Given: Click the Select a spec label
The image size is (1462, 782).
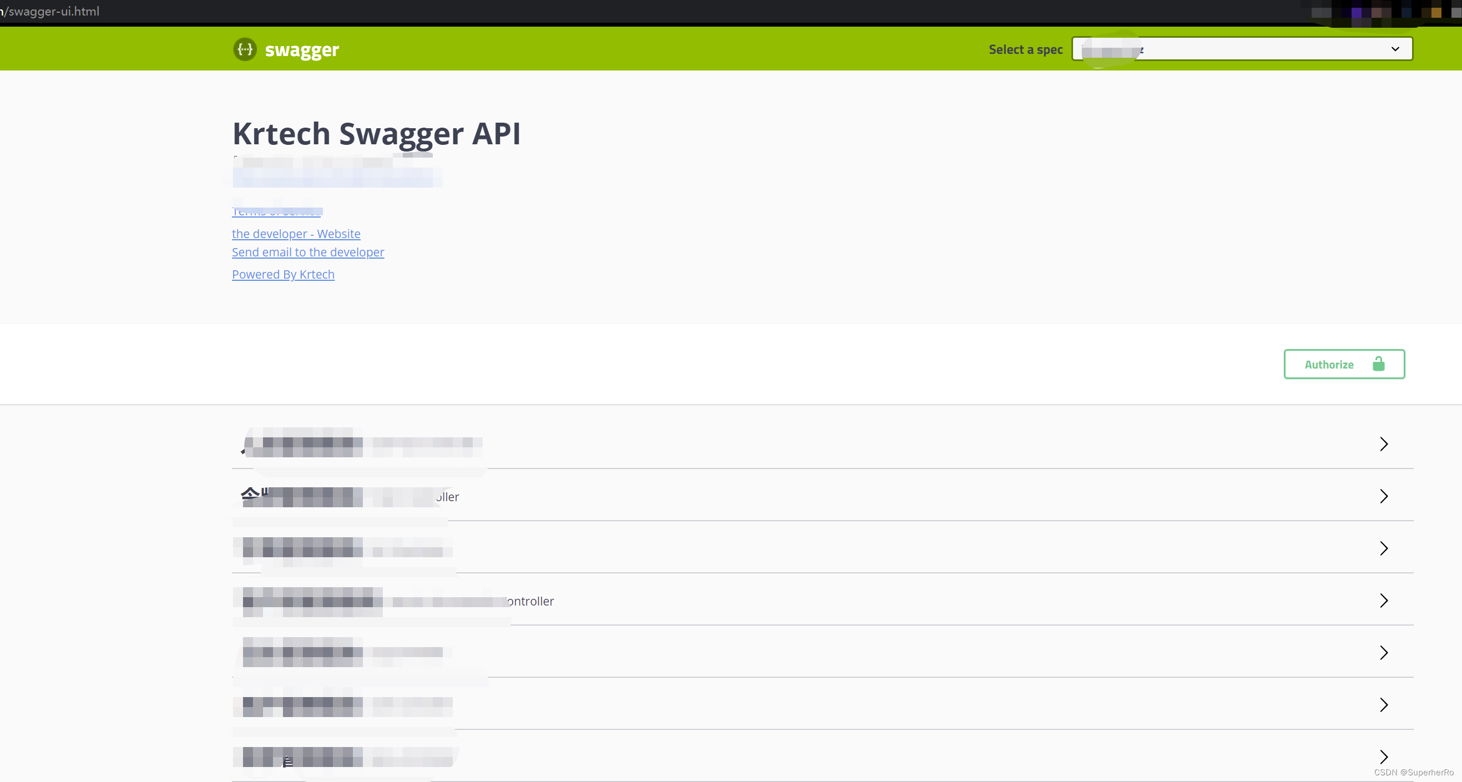Looking at the screenshot, I should click(x=1024, y=49).
